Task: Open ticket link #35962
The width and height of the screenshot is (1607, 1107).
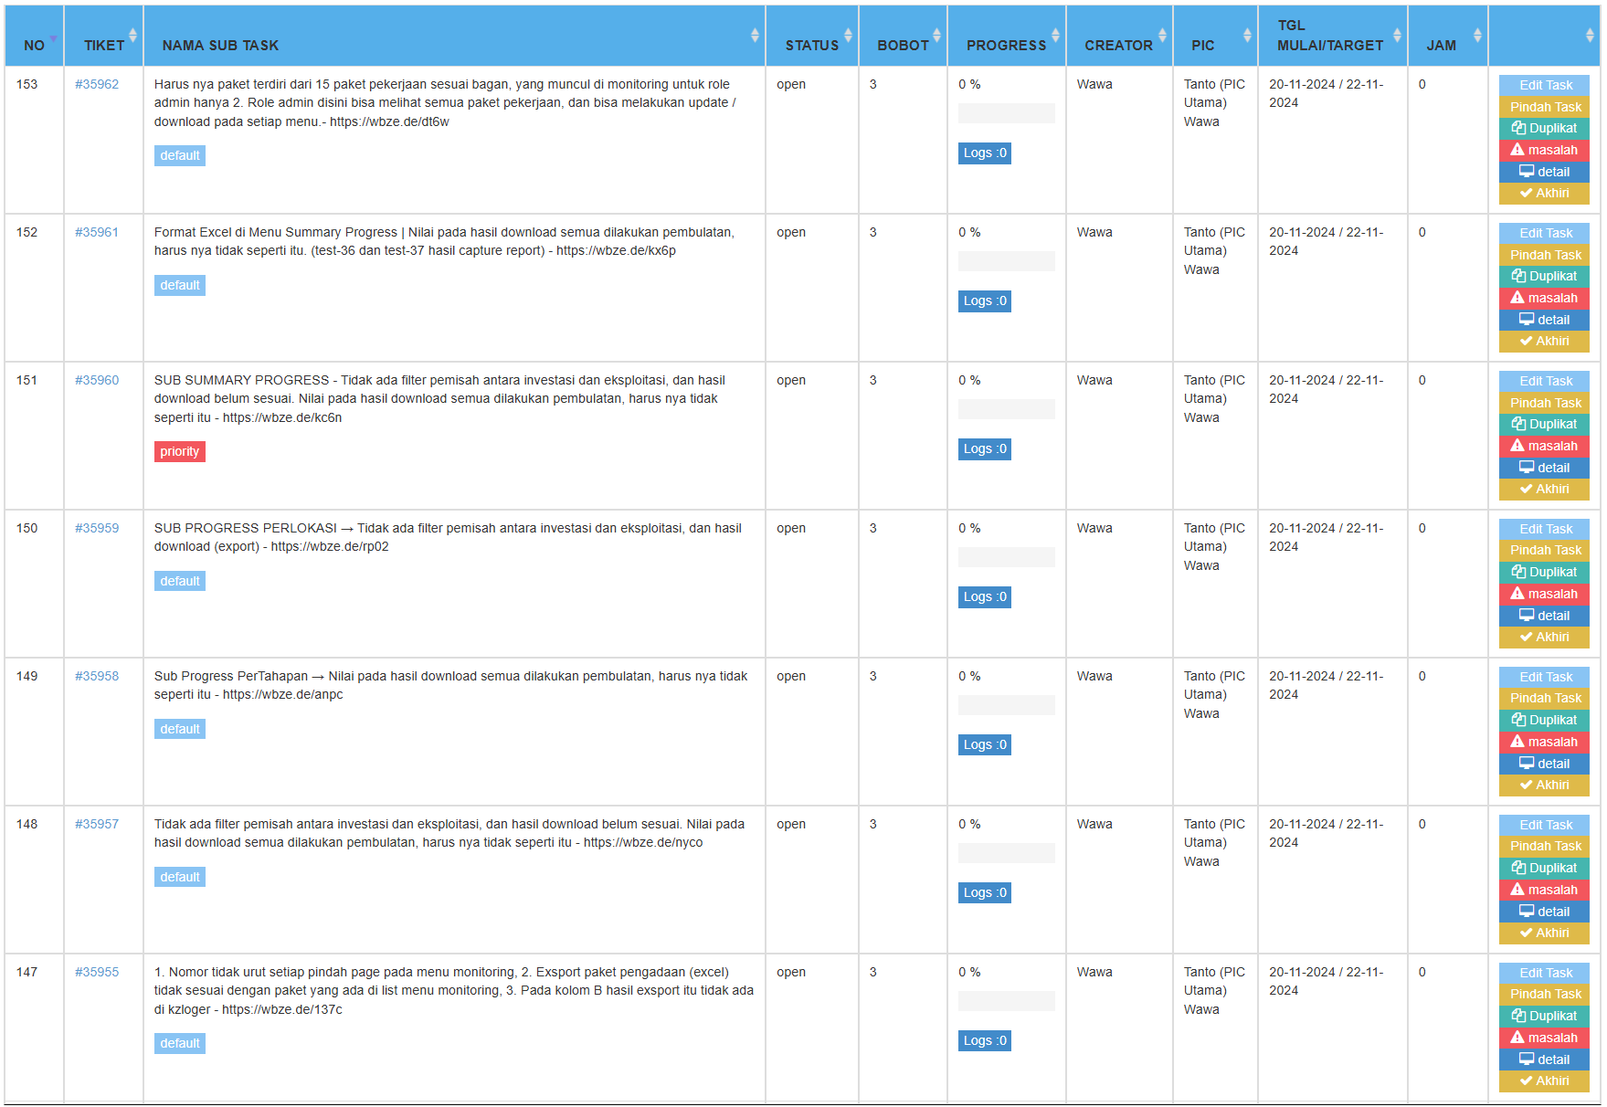Action: 97,84
